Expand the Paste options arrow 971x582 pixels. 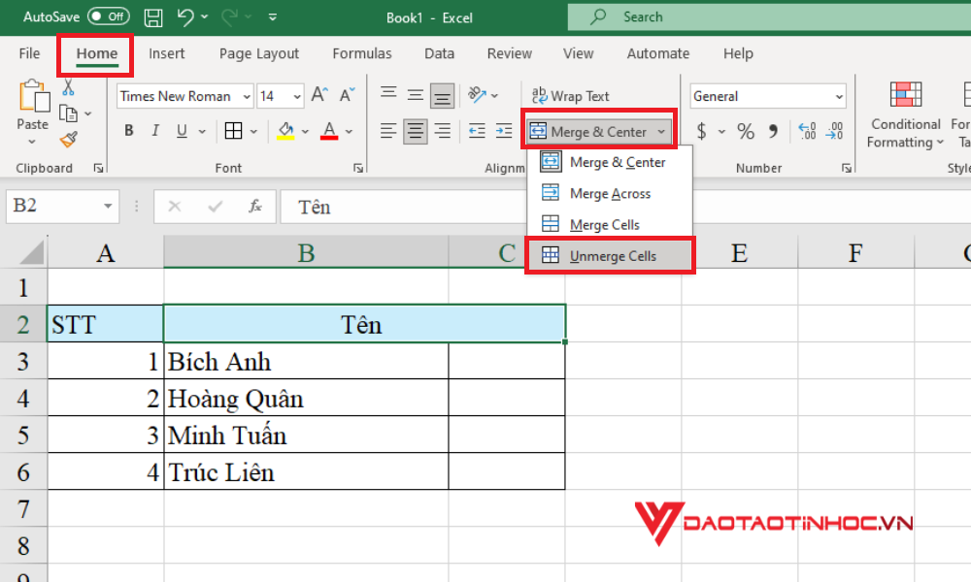pyautogui.click(x=32, y=142)
